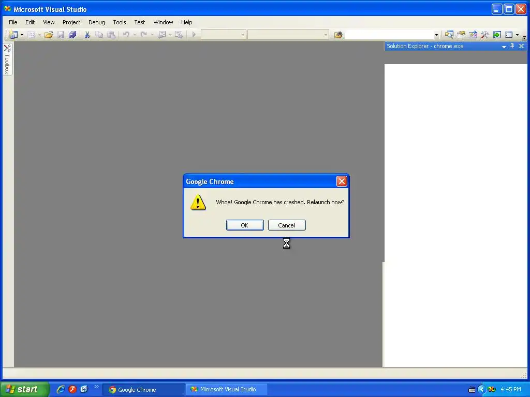Open the Help menu
530x397 pixels.
(186, 22)
